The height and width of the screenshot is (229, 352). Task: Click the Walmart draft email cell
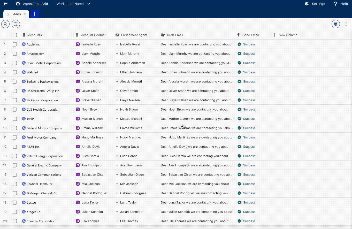pos(196,72)
